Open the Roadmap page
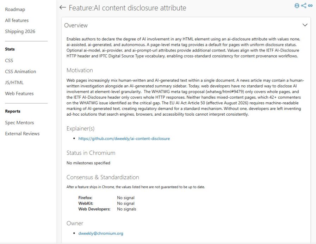 pos(15,10)
